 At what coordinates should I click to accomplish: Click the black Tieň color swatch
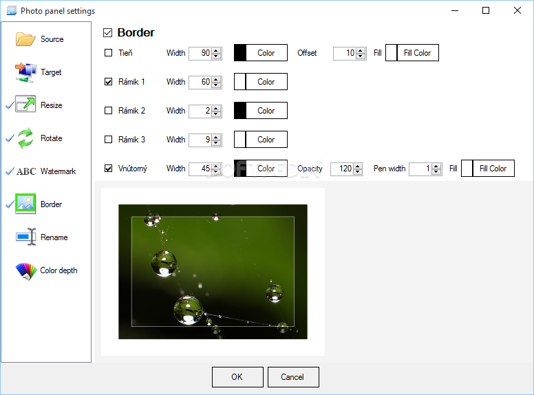click(240, 53)
